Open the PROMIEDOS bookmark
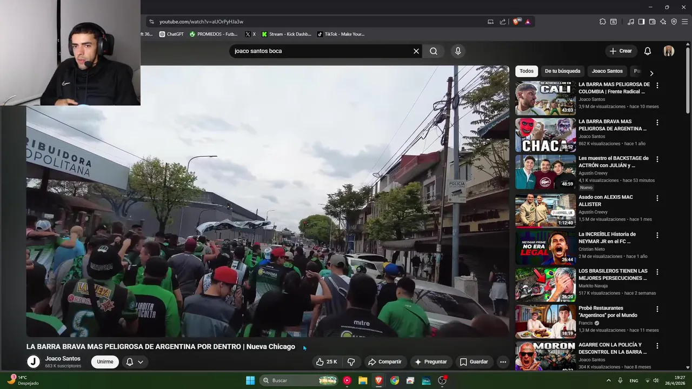 tap(214, 34)
